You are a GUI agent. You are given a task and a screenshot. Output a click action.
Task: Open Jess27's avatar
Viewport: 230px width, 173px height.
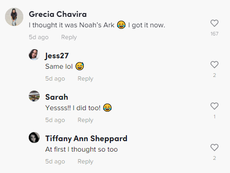34,55
